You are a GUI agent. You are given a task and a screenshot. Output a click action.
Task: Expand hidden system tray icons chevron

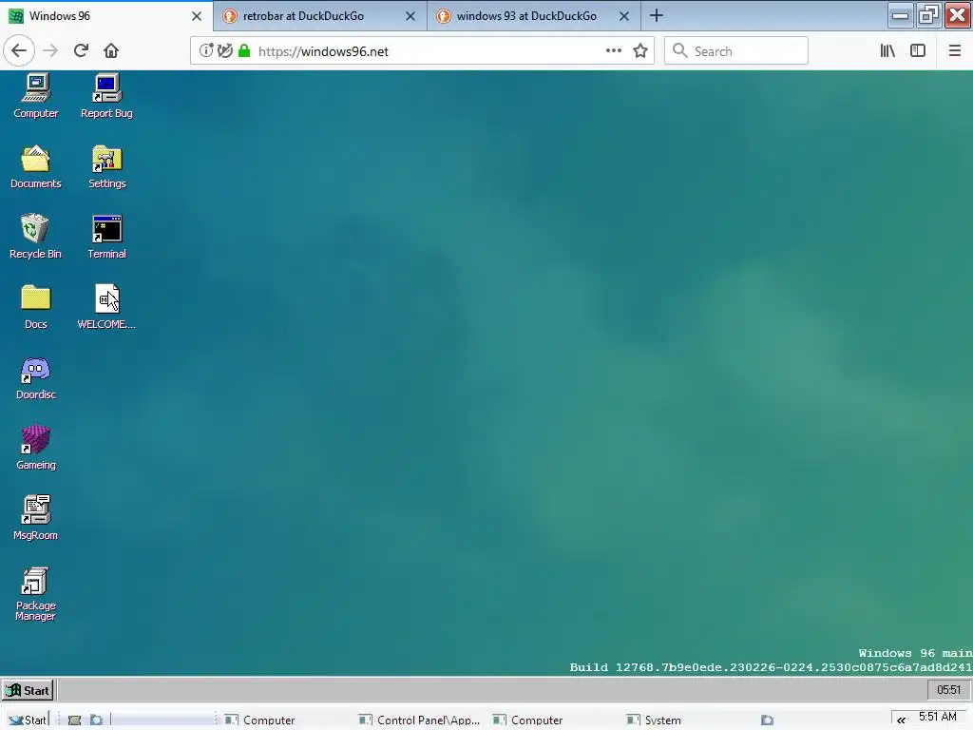pos(901,720)
